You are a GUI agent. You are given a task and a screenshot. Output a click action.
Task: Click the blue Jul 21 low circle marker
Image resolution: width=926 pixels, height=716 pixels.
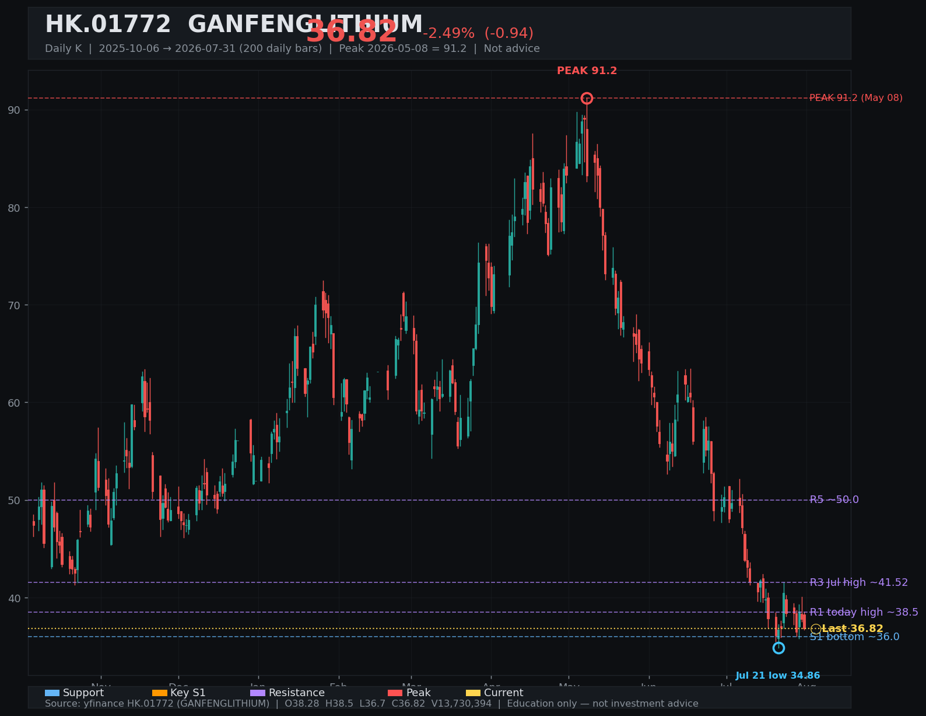pos(778,648)
